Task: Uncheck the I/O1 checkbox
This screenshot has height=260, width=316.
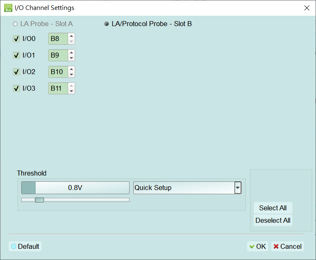Action: click(16, 55)
